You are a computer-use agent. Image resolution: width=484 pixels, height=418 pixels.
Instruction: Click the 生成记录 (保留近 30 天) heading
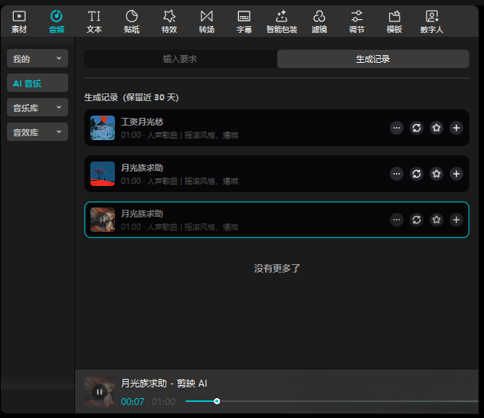tap(132, 97)
